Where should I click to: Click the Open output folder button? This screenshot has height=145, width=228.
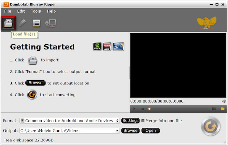click(150, 130)
